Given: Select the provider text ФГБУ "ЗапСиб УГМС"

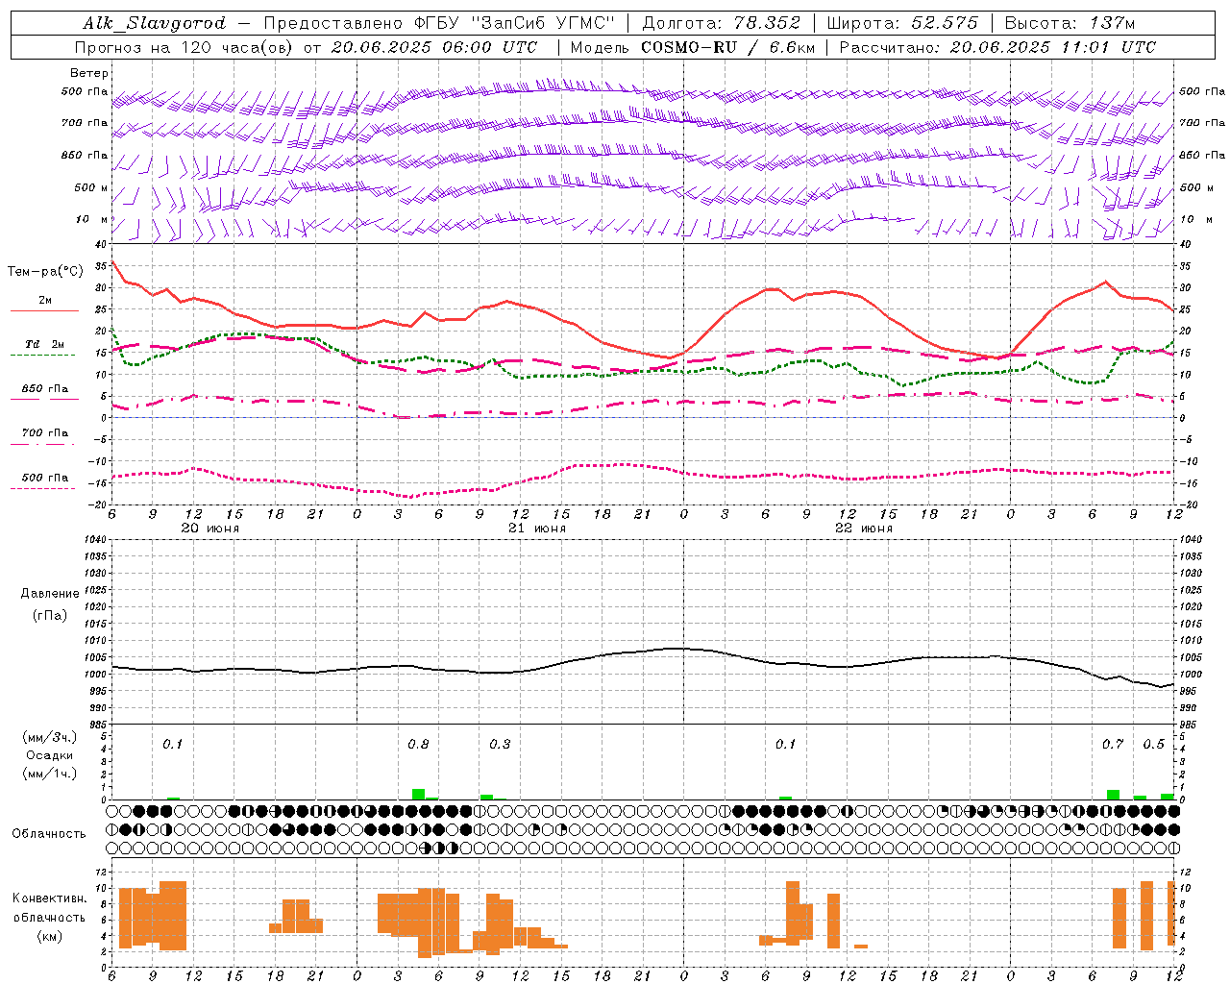Looking at the screenshot, I should coord(514,23).
